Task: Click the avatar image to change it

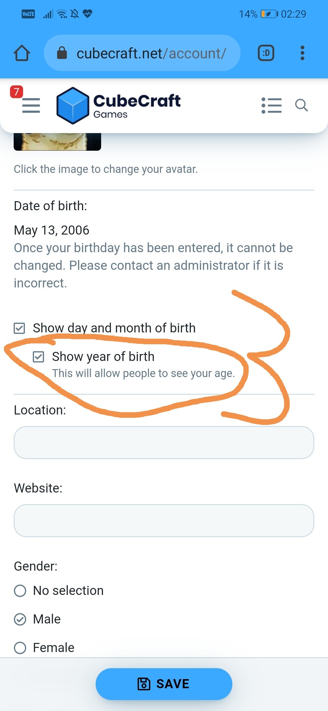Action: pos(57,142)
